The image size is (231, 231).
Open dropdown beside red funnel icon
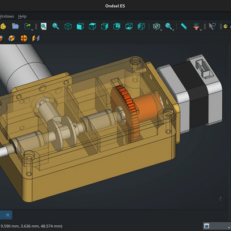click(201, 30)
